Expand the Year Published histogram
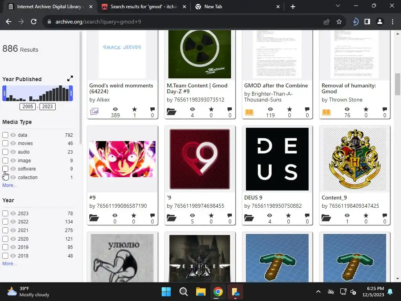Viewport: 401px width, 301px height. (70, 78)
